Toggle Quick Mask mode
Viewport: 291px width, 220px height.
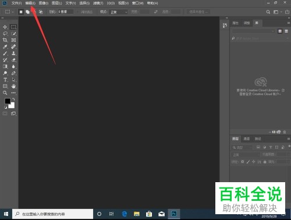tap(5, 113)
